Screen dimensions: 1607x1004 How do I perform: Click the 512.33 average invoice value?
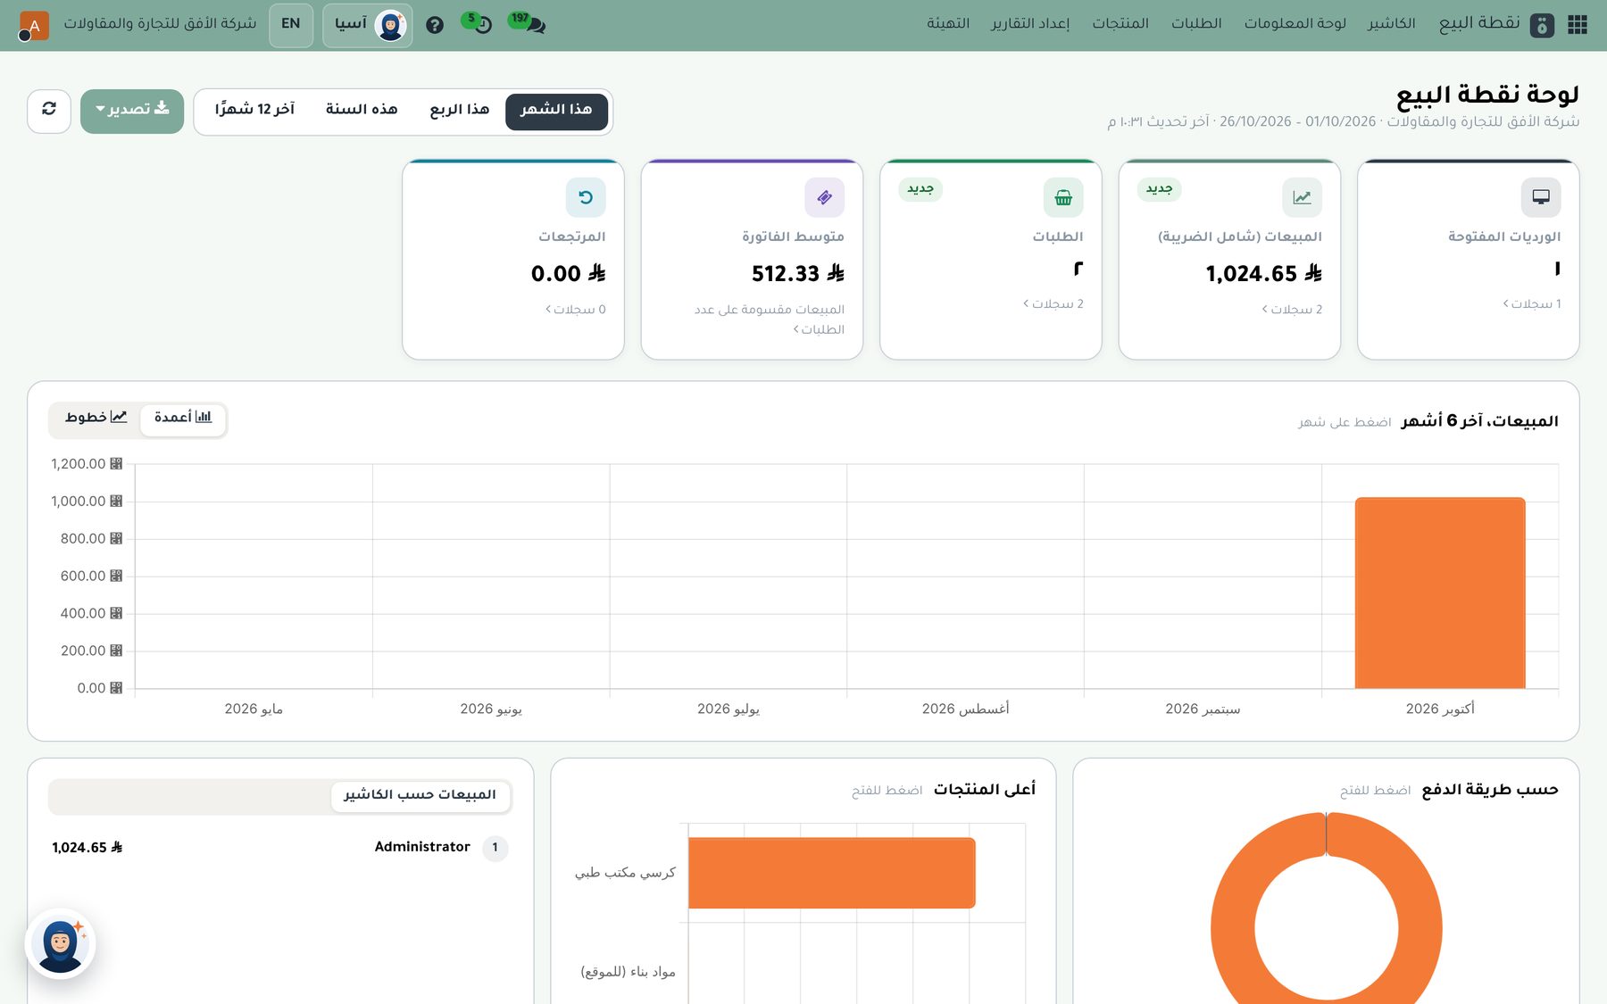tap(798, 274)
